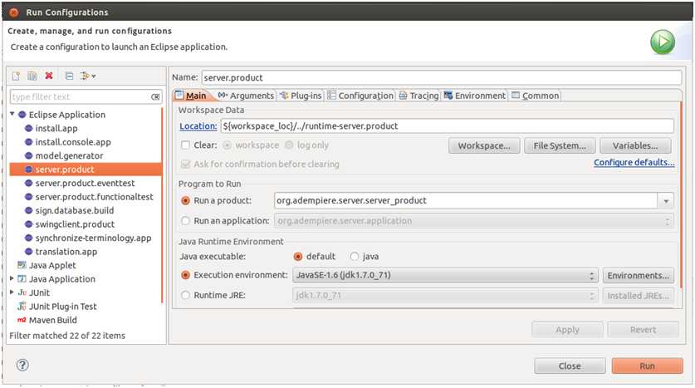This screenshot has width=695, height=388.
Task: Select sign.database.build configuration
Action: tap(74, 211)
